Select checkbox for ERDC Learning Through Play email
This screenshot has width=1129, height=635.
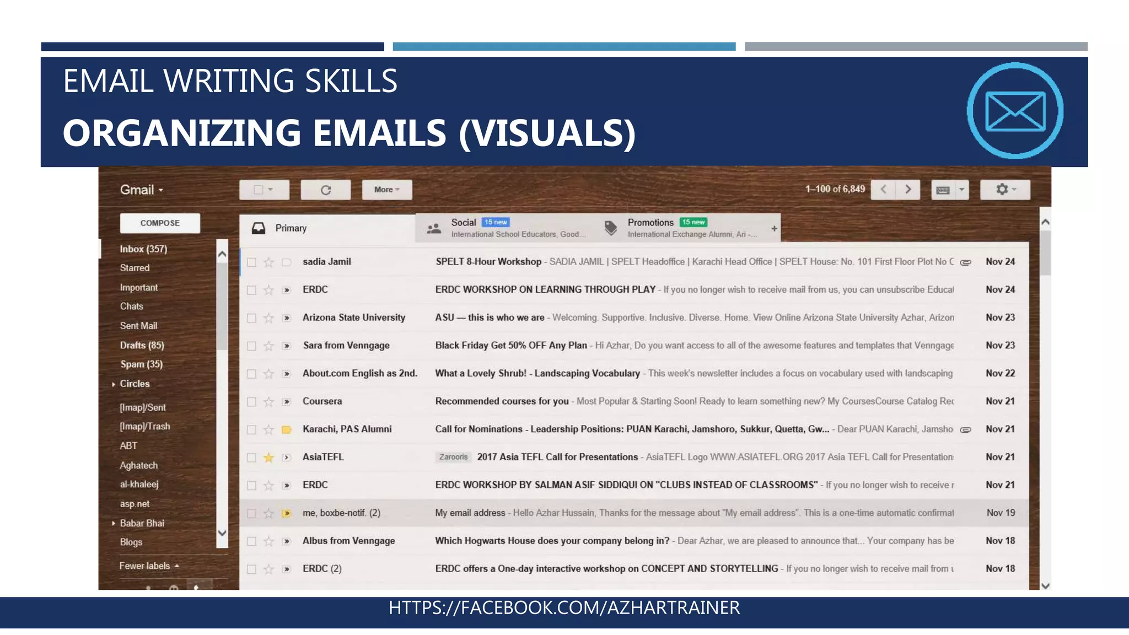pos(251,290)
